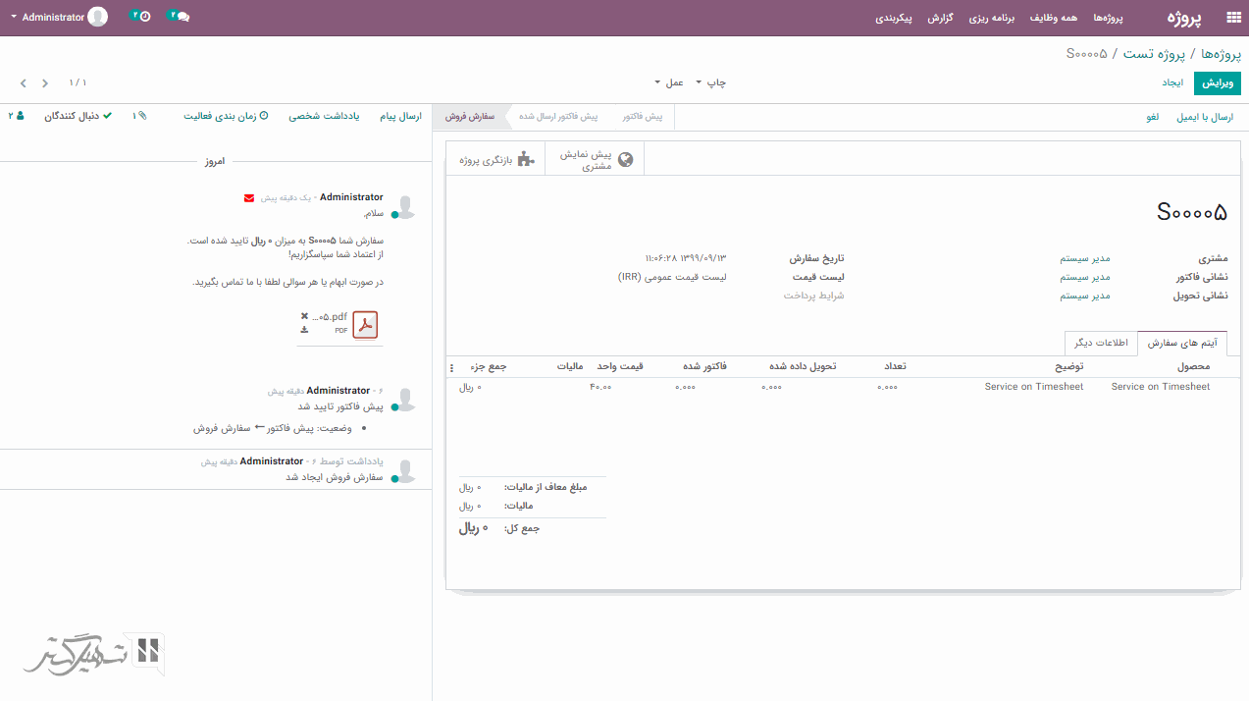Select the پیش فاکتور ارسال شده status stage
The image size is (1249, 701).
(x=558, y=117)
